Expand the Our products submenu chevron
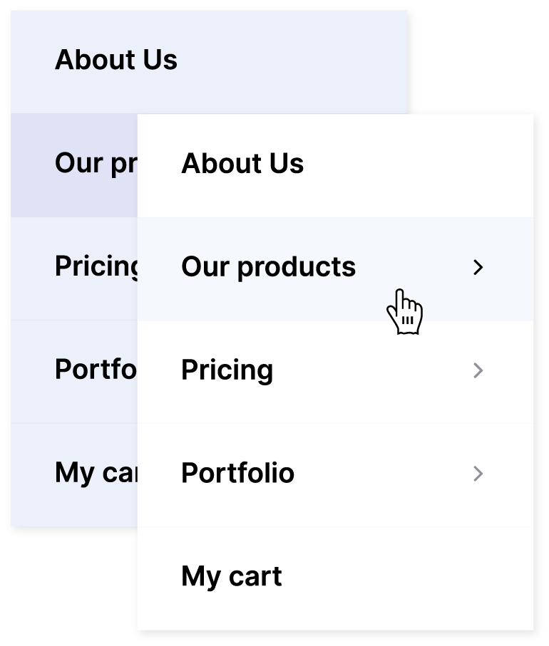Screen dimensions: 549x646 point(478,267)
